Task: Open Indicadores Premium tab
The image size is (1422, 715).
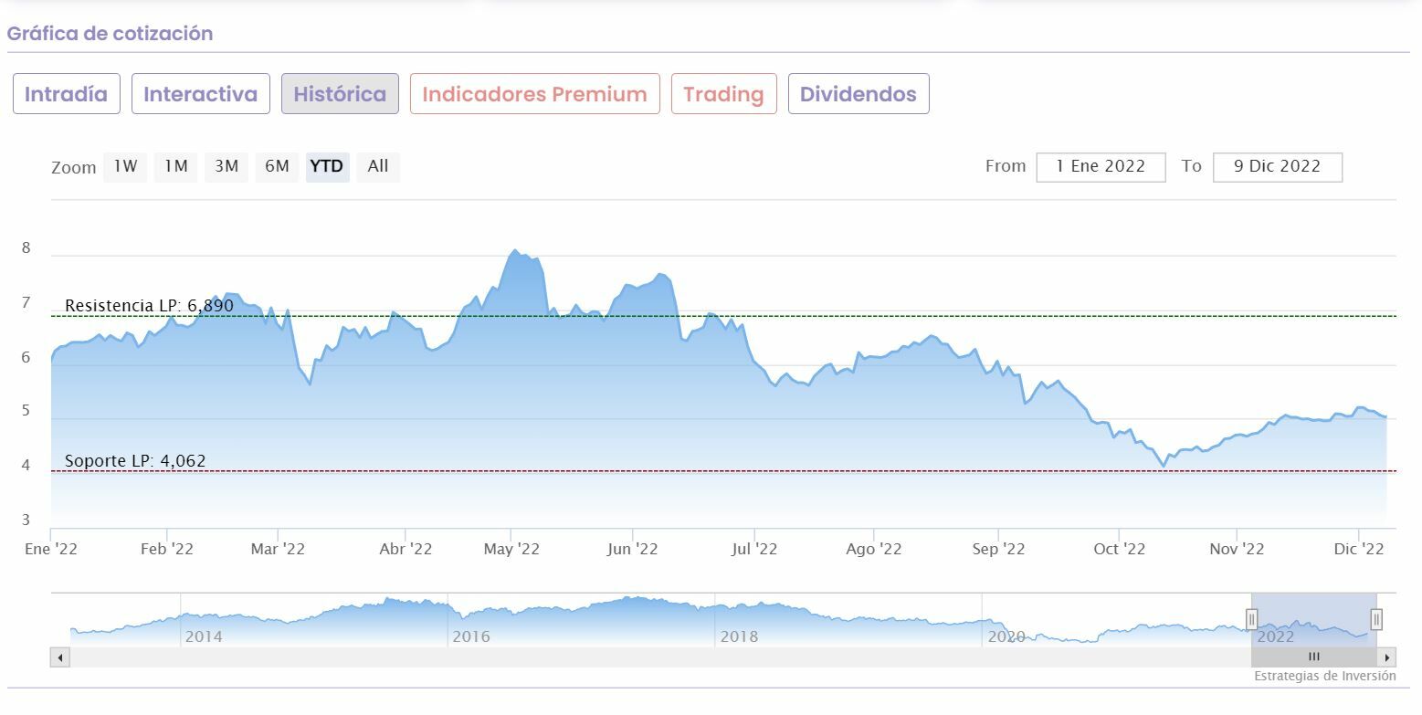Action: coord(534,94)
